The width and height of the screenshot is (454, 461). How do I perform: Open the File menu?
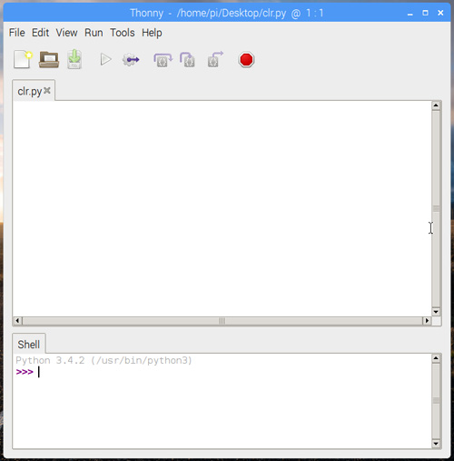[17, 33]
